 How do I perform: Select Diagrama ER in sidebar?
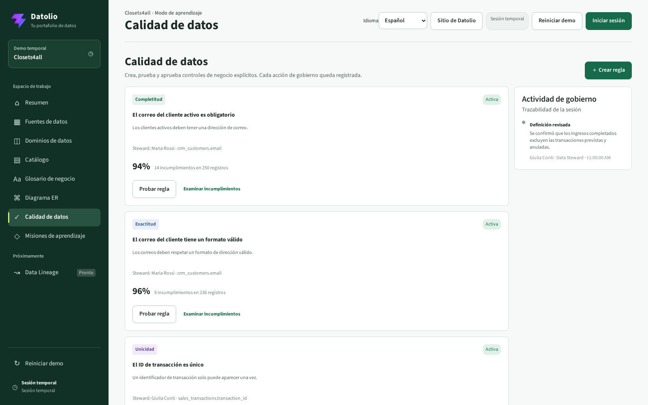click(54, 198)
